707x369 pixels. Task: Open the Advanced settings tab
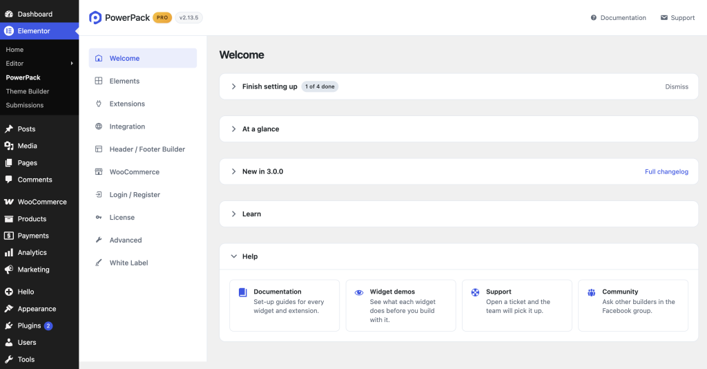[142, 240]
